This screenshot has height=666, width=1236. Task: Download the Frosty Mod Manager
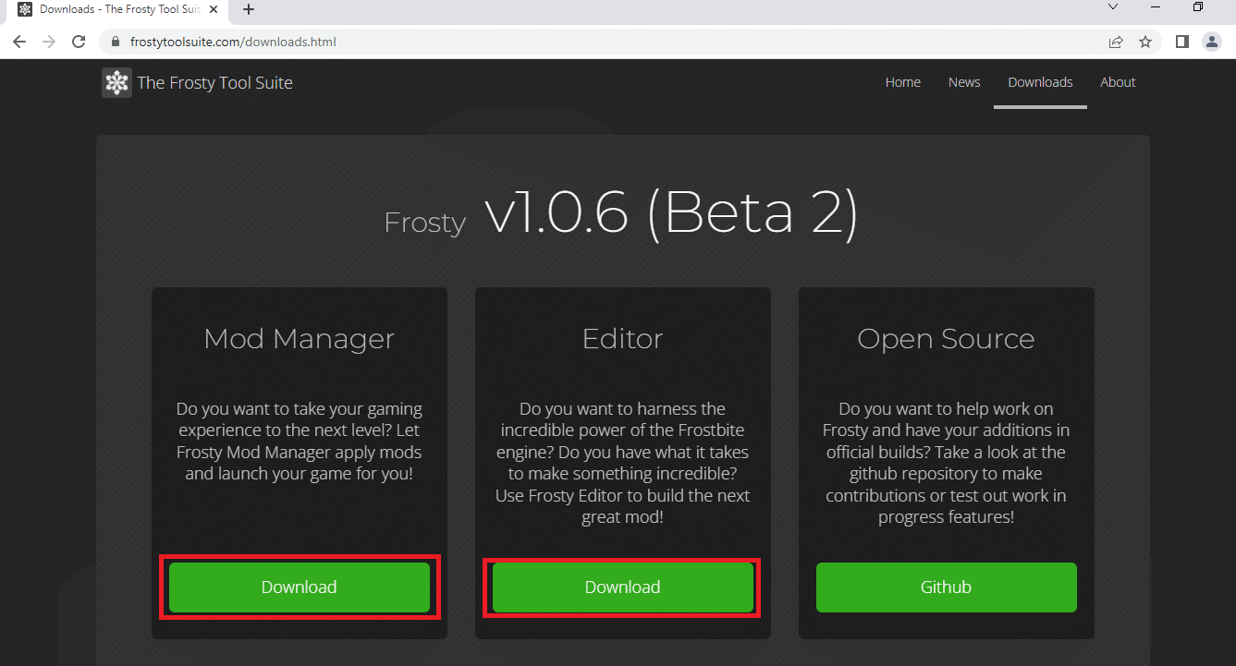pos(299,587)
